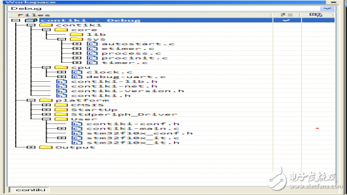
Task: Click the debug-uart.c file icon
Action: (x=77, y=77)
